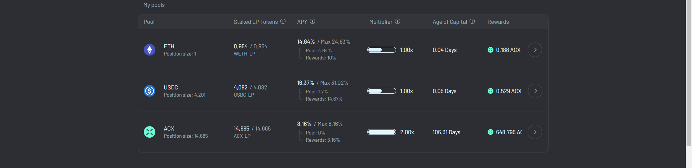Click the ACX pool token icon
This screenshot has height=168, width=692.
point(150,132)
